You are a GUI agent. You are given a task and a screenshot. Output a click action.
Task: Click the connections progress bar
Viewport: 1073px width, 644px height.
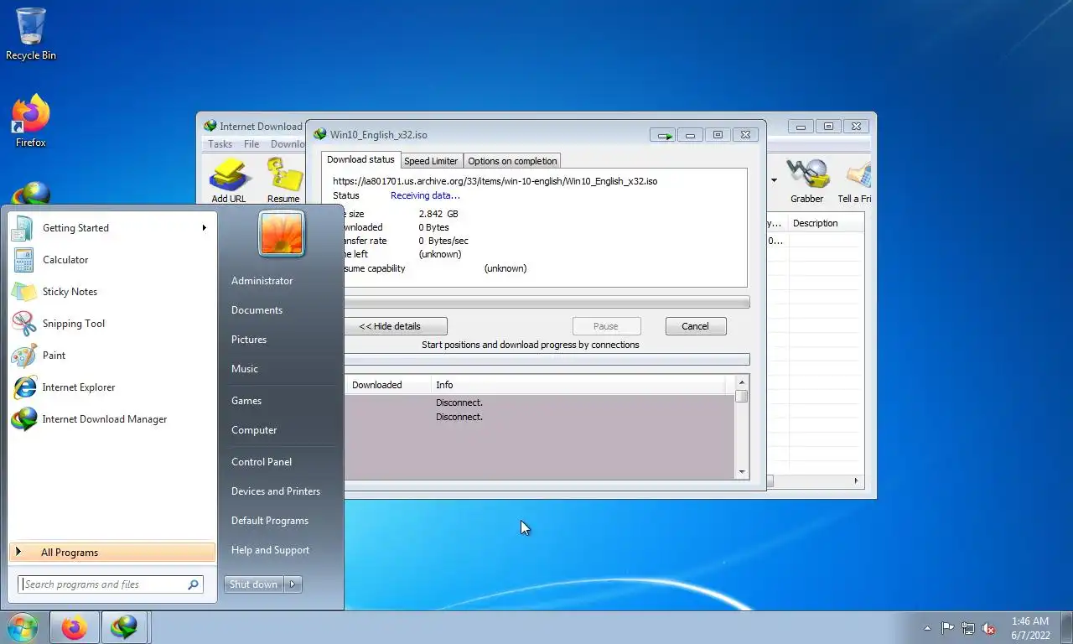pyautogui.click(x=547, y=360)
